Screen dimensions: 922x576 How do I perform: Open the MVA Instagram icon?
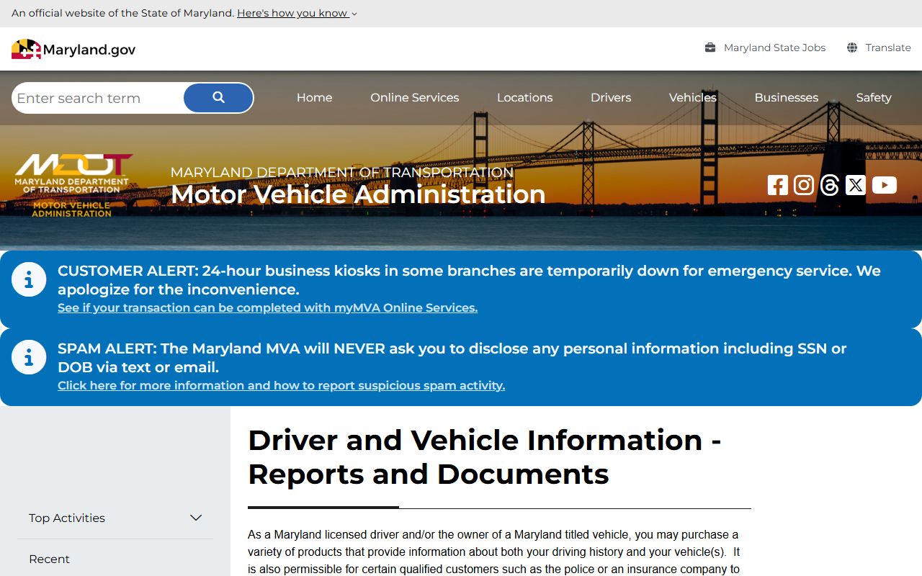click(x=804, y=185)
